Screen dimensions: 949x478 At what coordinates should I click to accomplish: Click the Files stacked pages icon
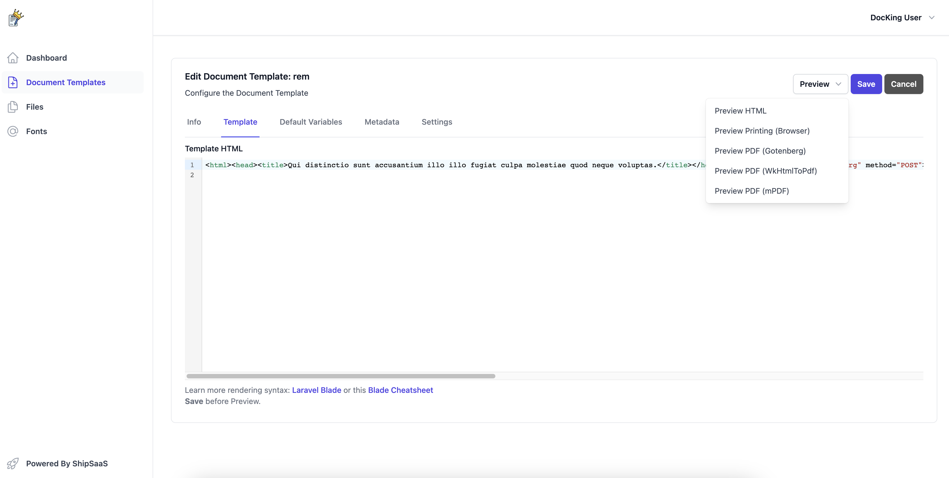(13, 107)
